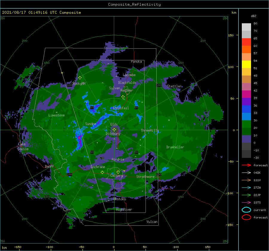Click the magenta 18TS arrow icon
Image resolution: width=269 pixels, height=251 pixels.
[246, 203]
